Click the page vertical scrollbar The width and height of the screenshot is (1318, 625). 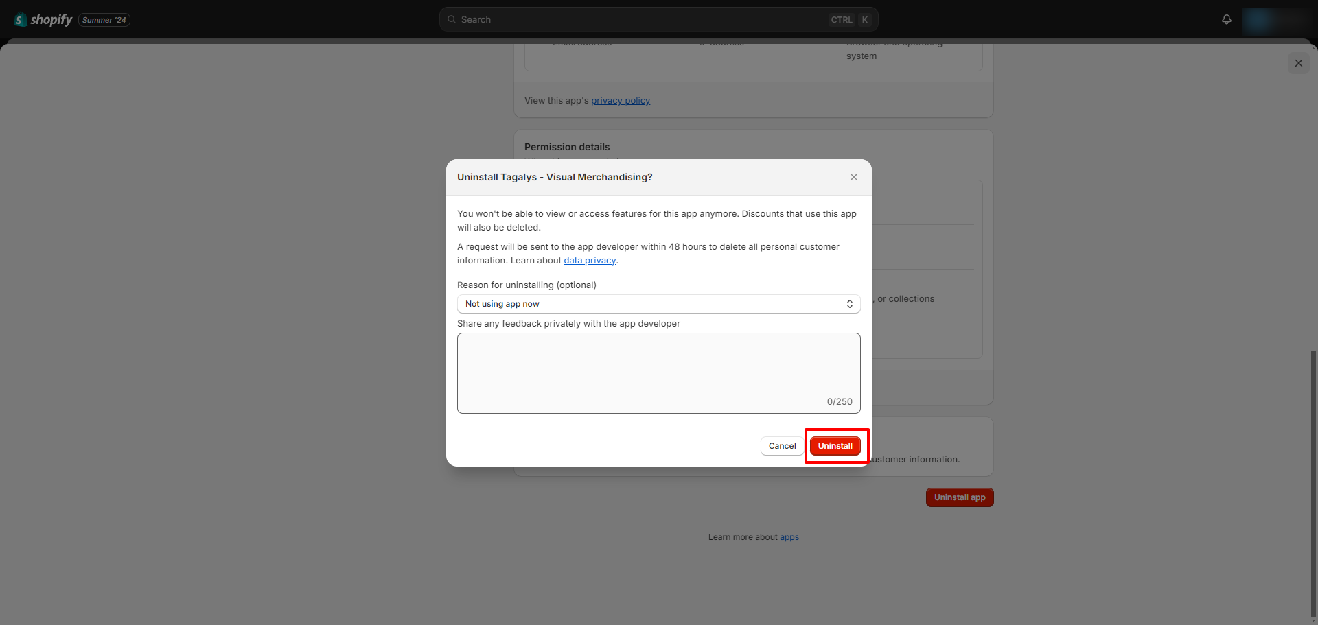point(1313,484)
